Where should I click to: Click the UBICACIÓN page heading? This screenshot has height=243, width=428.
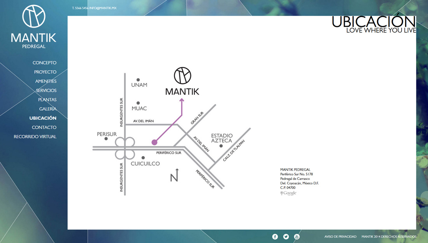pos(374,21)
